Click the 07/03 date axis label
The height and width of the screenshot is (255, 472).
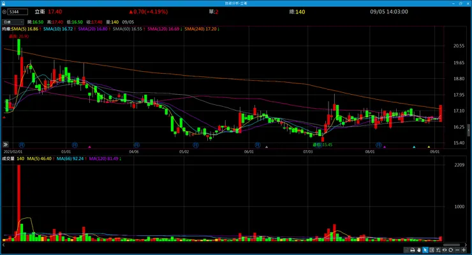click(307, 152)
